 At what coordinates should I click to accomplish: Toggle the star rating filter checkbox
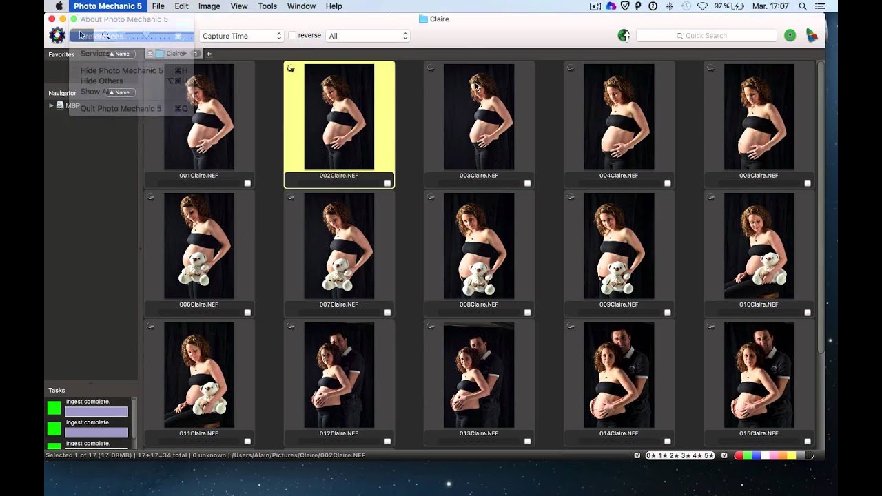point(637,455)
